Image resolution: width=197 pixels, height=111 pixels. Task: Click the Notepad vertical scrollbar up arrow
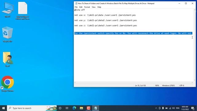coord(195,10)
